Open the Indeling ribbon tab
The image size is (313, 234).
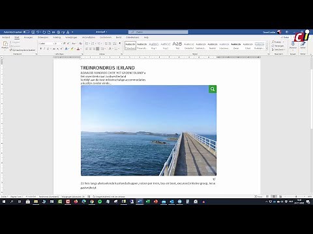(x=57, y=37)
